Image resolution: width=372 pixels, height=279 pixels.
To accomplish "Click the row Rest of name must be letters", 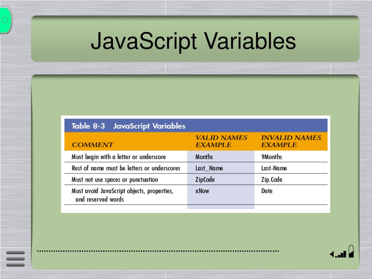I will pyautogui.click(x=196, y=168).
